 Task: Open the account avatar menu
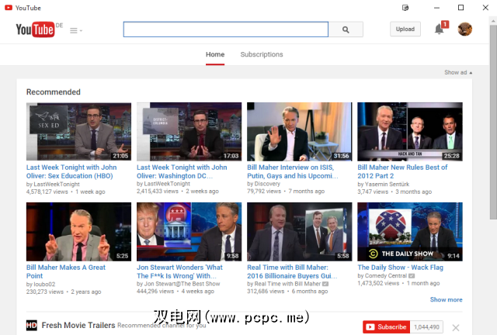(464, 29)
